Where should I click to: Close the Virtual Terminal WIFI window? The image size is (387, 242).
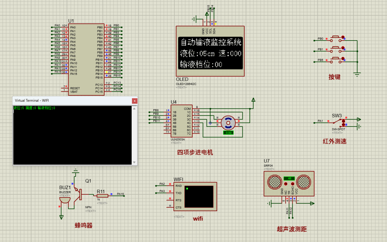pos(134,101)
